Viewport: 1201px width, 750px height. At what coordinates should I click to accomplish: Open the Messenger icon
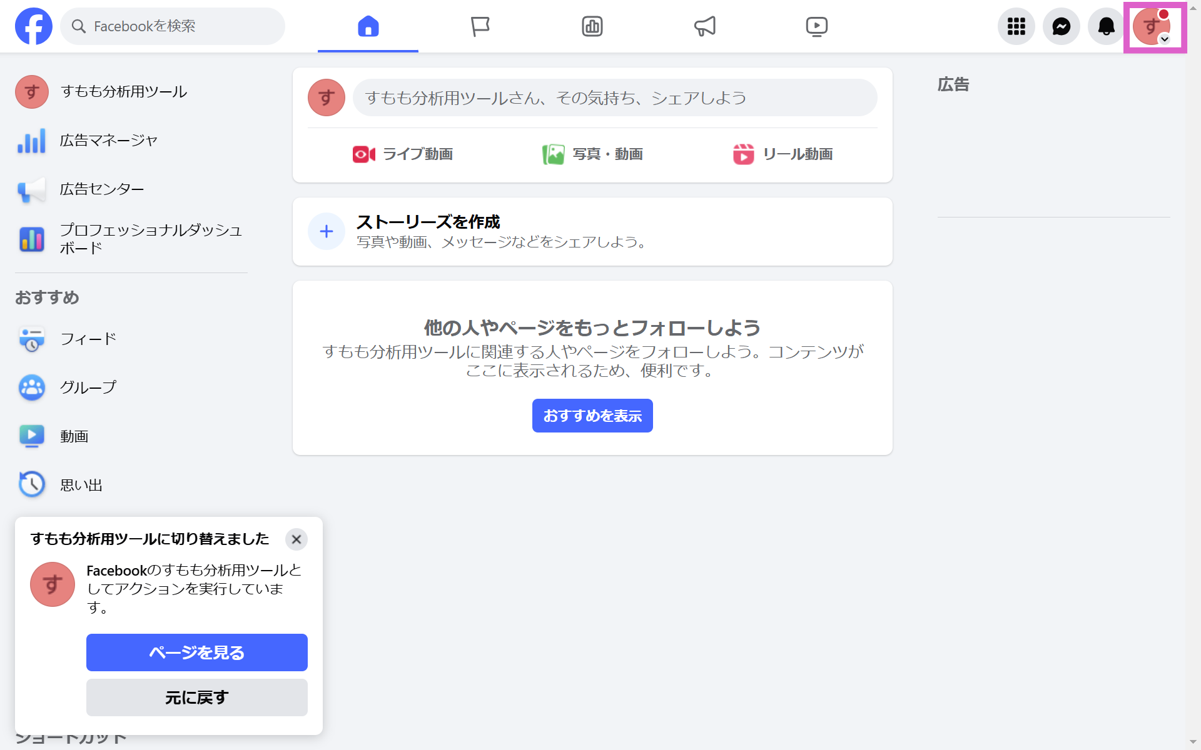(x=1061, y=26)
